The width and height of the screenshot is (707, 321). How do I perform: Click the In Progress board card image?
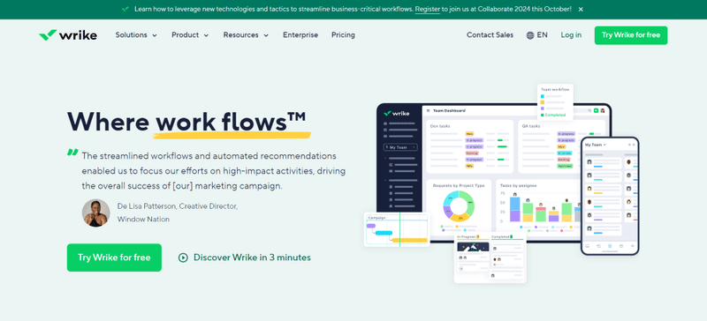(473, 247)
